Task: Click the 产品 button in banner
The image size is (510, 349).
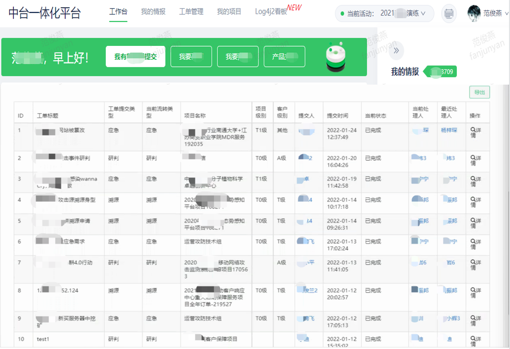Action: point(284,56)
